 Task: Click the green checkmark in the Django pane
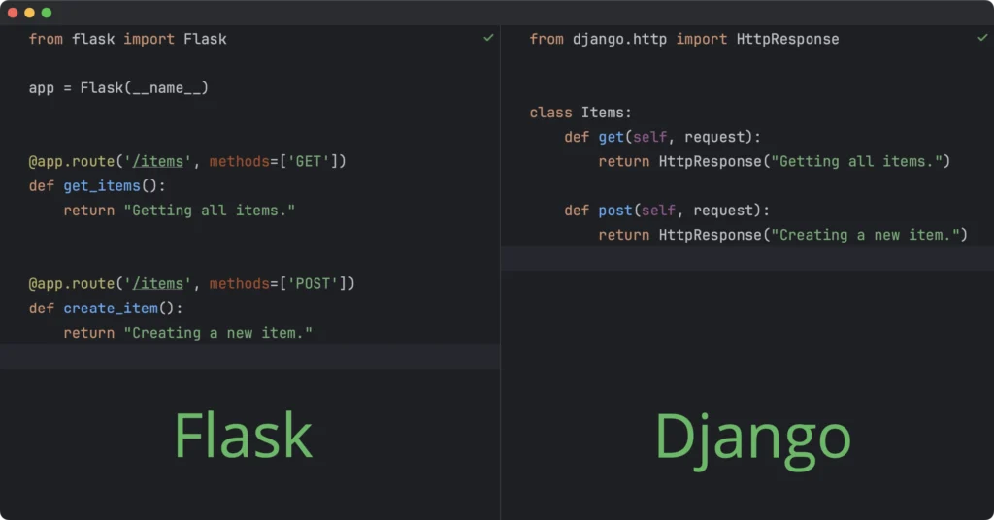[982, 38]
